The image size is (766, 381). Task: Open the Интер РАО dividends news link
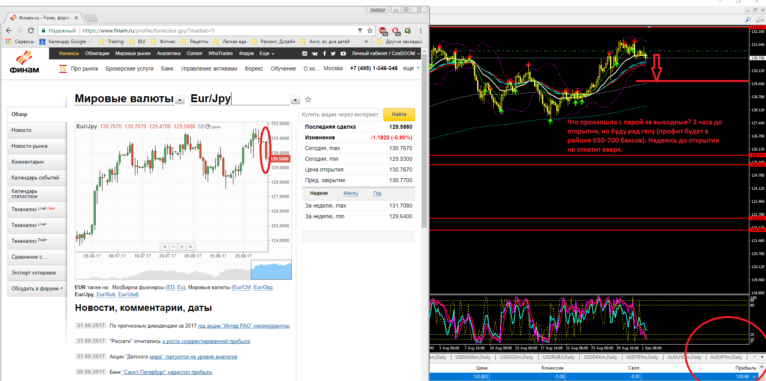(x=244, y=326)
